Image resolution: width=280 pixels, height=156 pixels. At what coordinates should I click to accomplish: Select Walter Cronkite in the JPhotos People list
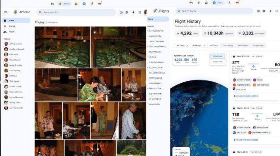click(13, 65)
